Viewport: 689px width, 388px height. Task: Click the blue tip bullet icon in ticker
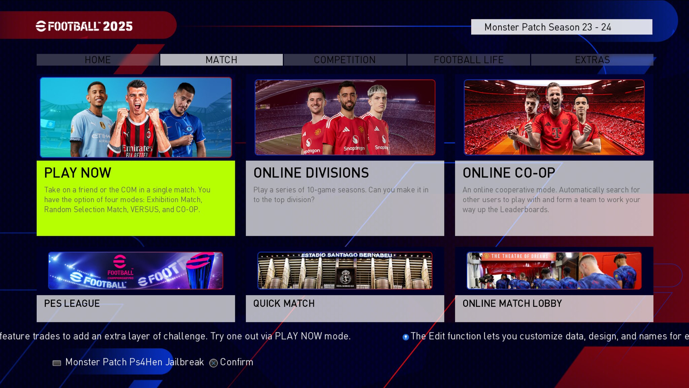[406, 337]
